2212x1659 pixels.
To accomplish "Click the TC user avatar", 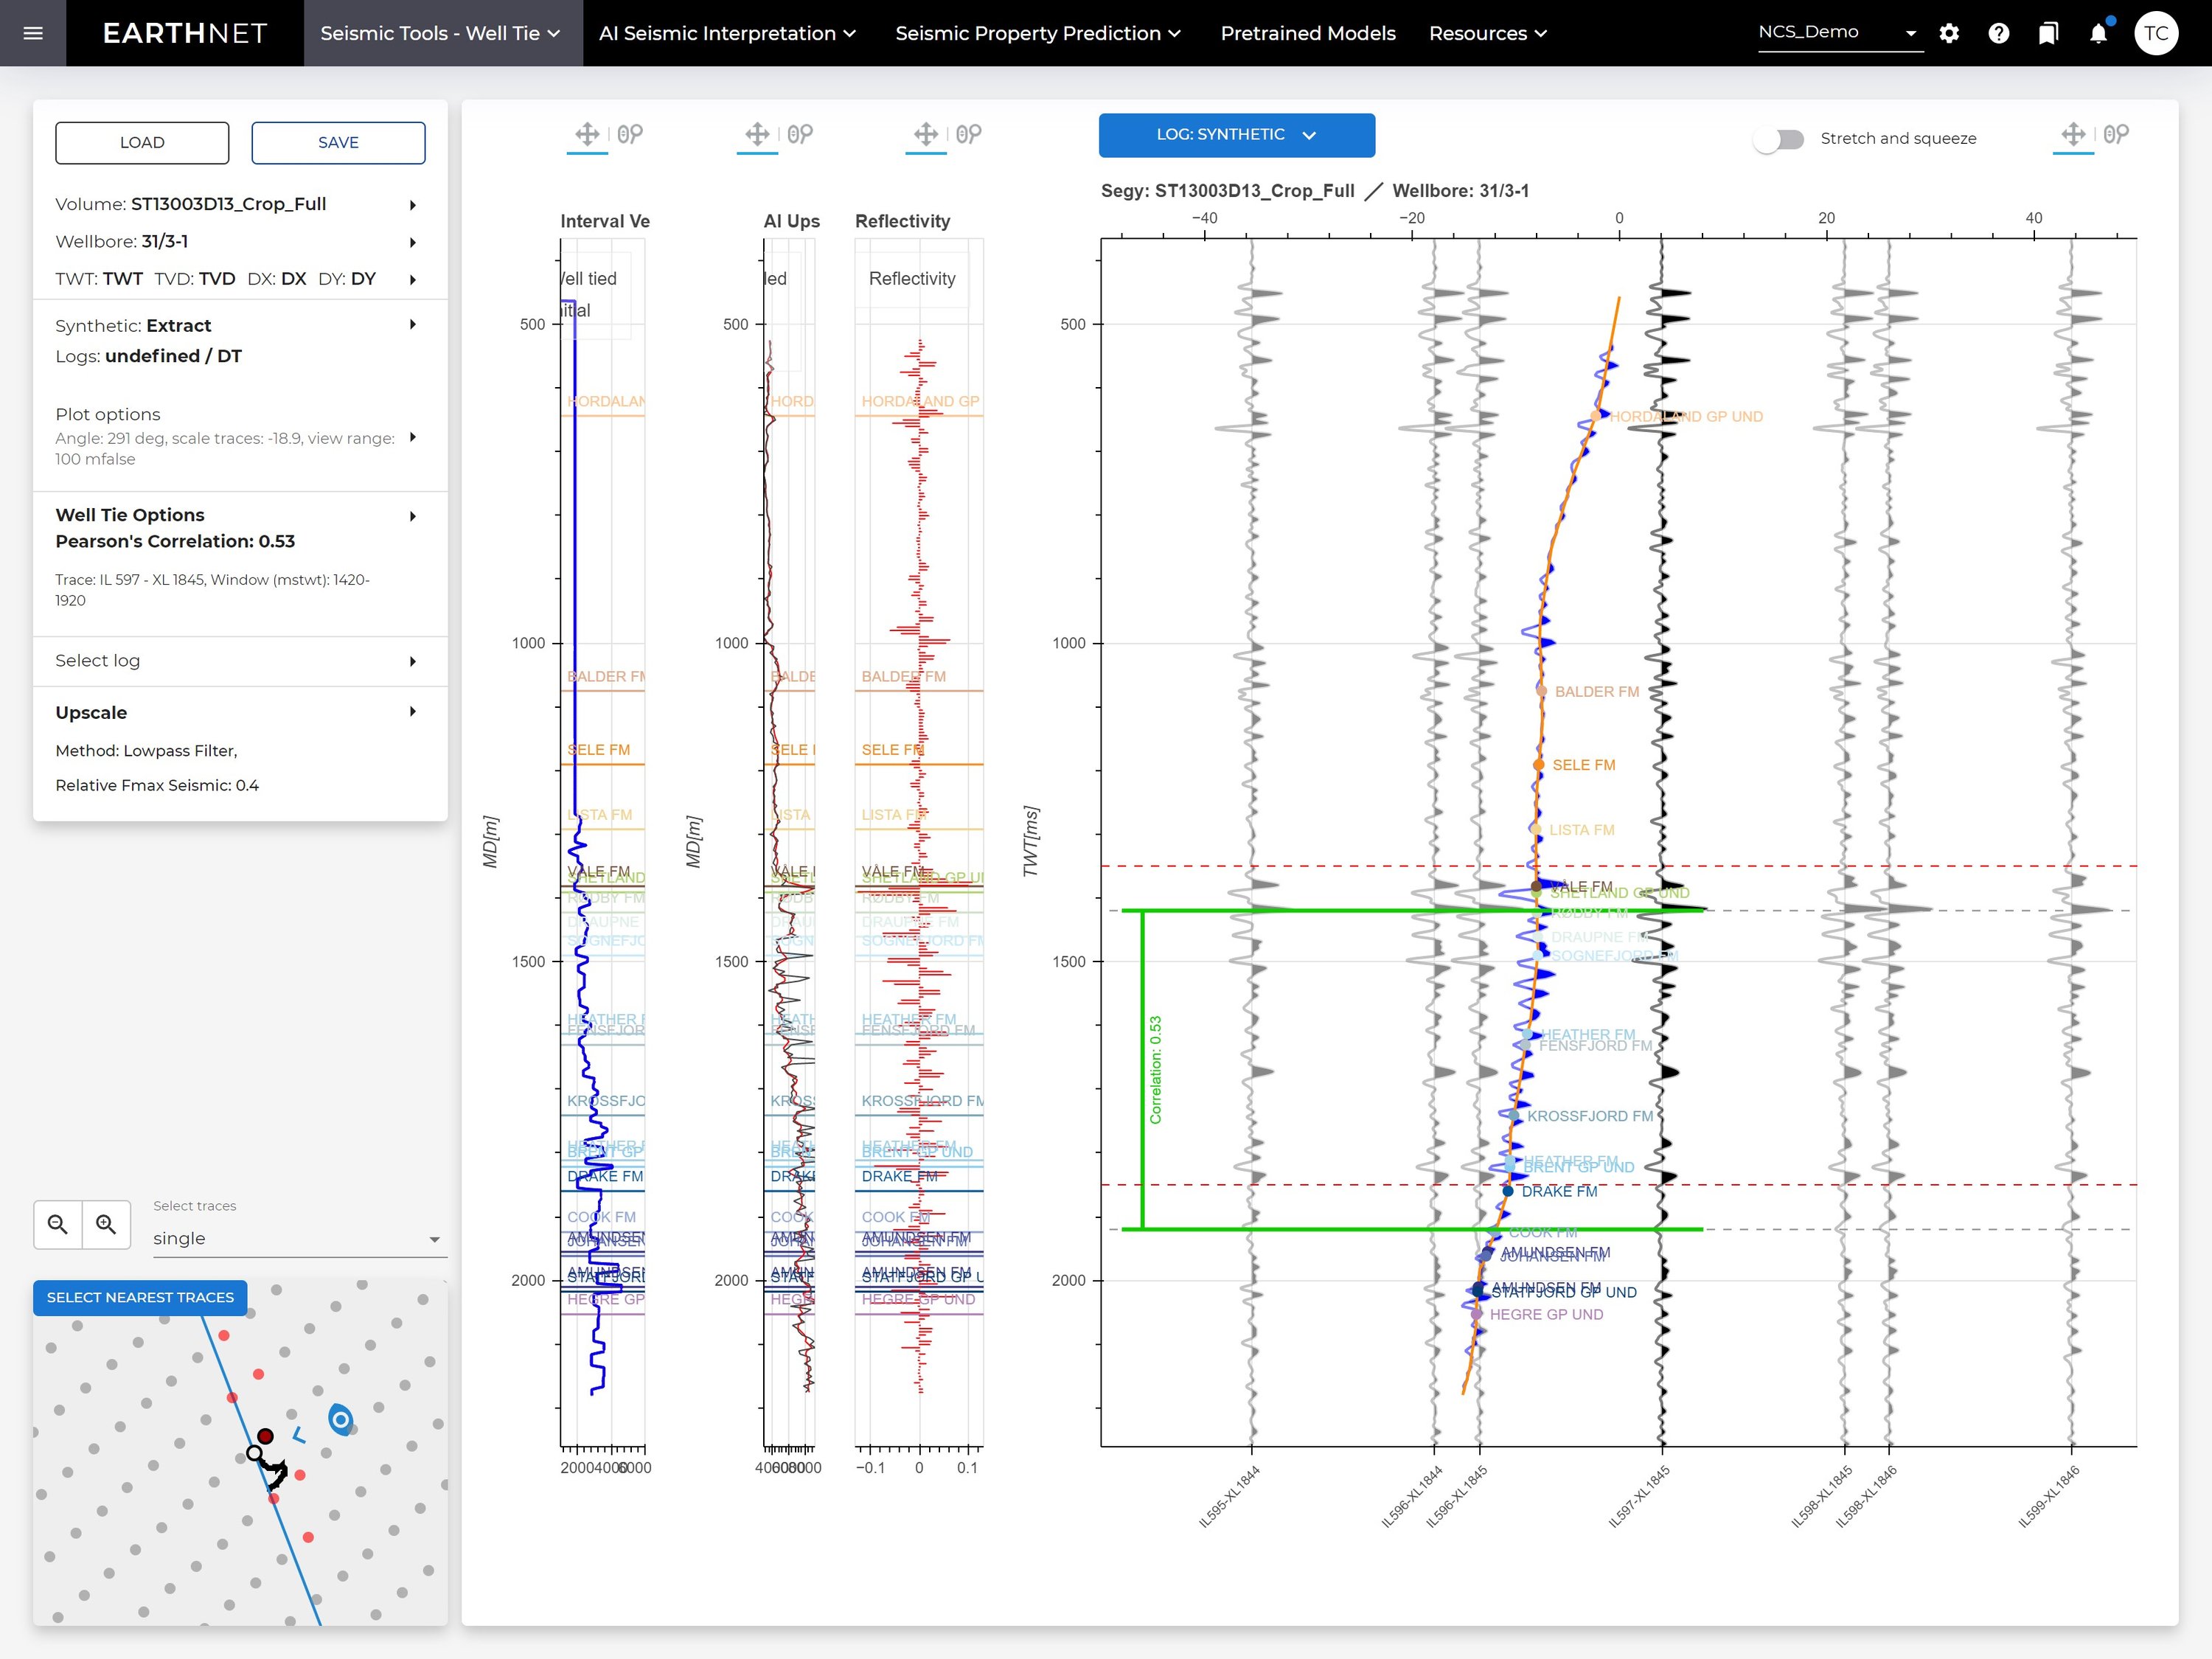I will click(x=2158, y=33).
